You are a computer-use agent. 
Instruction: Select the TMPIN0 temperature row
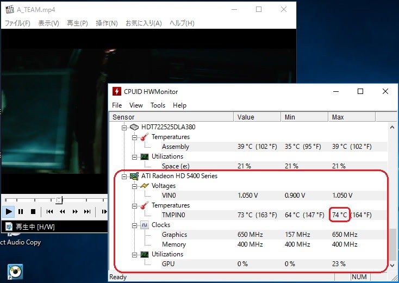tap(275, 215)
